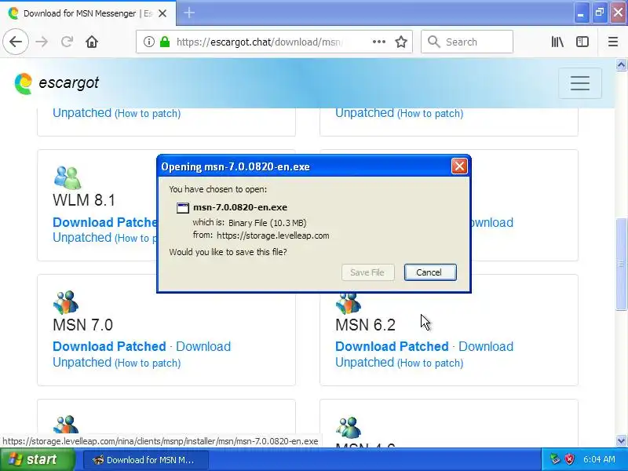Open the Firefox hamburger menu
The height and width of the screenshot is (471, 628).
click(613, 42)
